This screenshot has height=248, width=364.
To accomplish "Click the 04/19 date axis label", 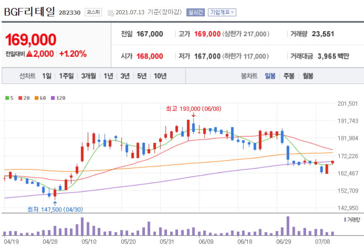I will (x=11, y=242).
